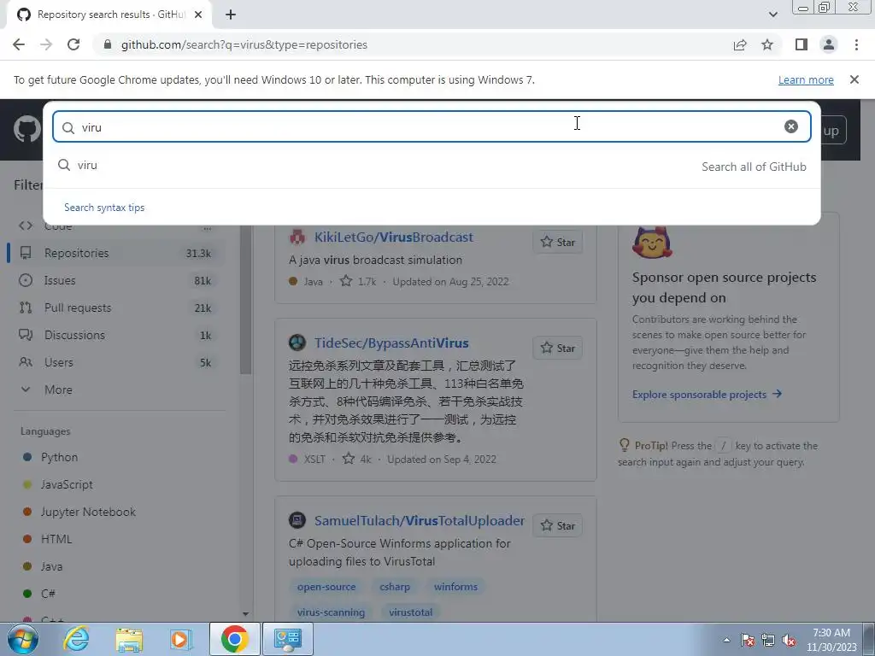
Task: Open the Chrome profile avatar icon
Action: tap(829, 44)
